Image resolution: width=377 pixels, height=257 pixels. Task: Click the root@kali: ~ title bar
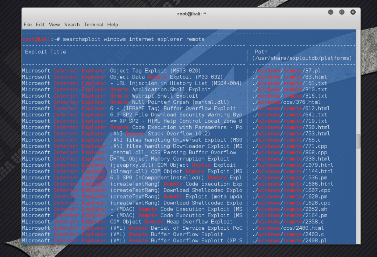(x=191, y=13)
